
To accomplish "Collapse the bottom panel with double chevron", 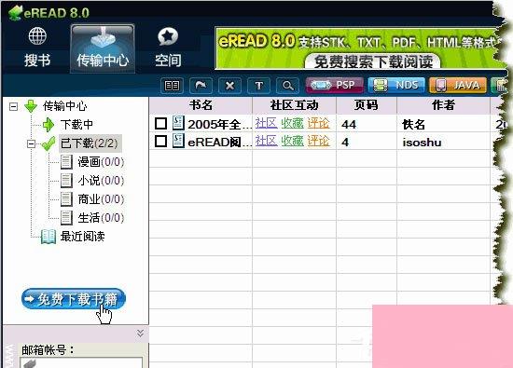I will click(140, 333).
